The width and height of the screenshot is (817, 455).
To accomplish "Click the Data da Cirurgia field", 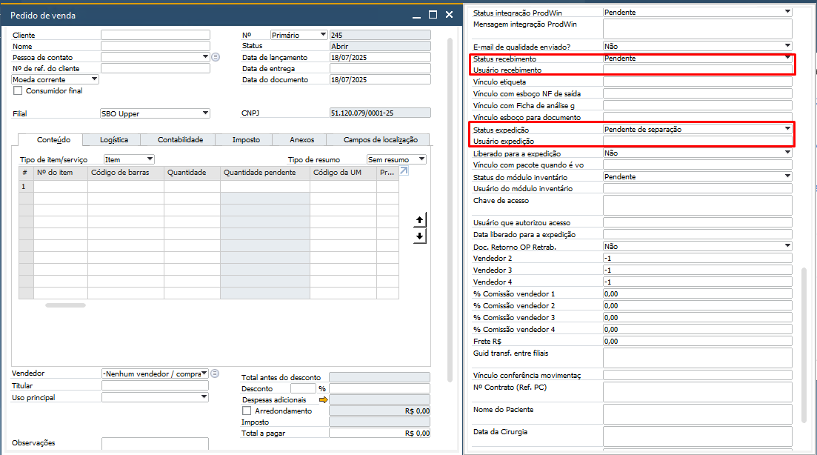I will (697, 436).
